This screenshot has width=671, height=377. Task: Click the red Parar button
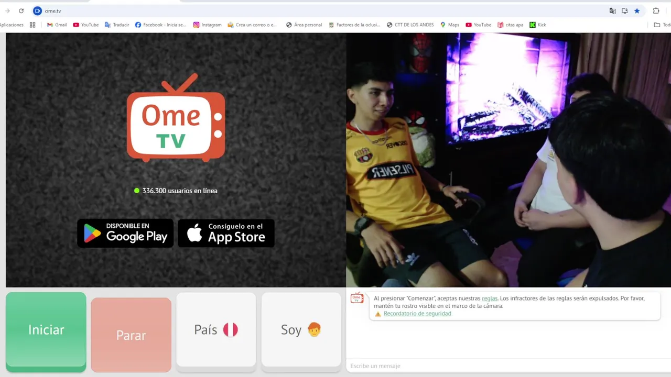coord(131,335)
